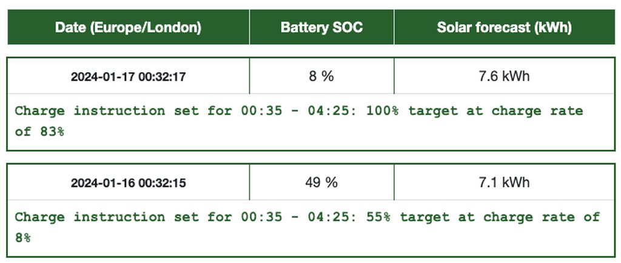Select the 49 % battery SOC value
Image resolution: width=621 pixels, height=263 pixels.
click(321, 182)
